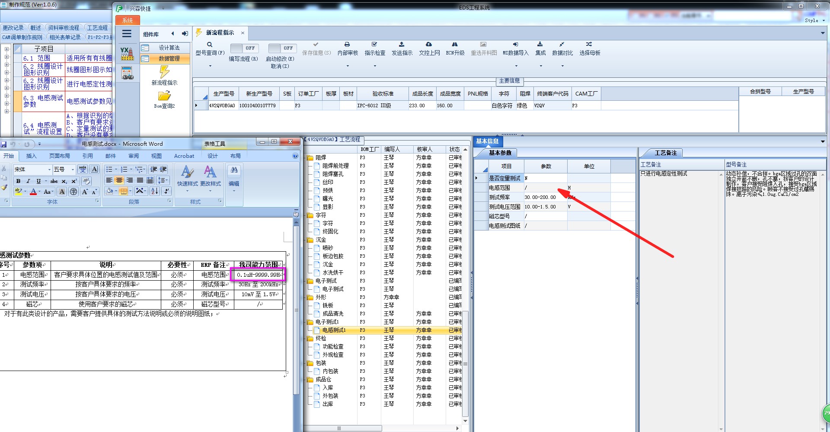Screen dimensions: 830x432
Task: Open dropdown arrow under MI数据导入
Action: (x=516, y=66)
